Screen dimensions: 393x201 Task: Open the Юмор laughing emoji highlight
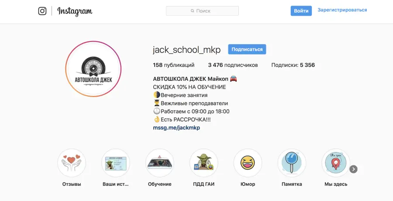pos(248,163)
